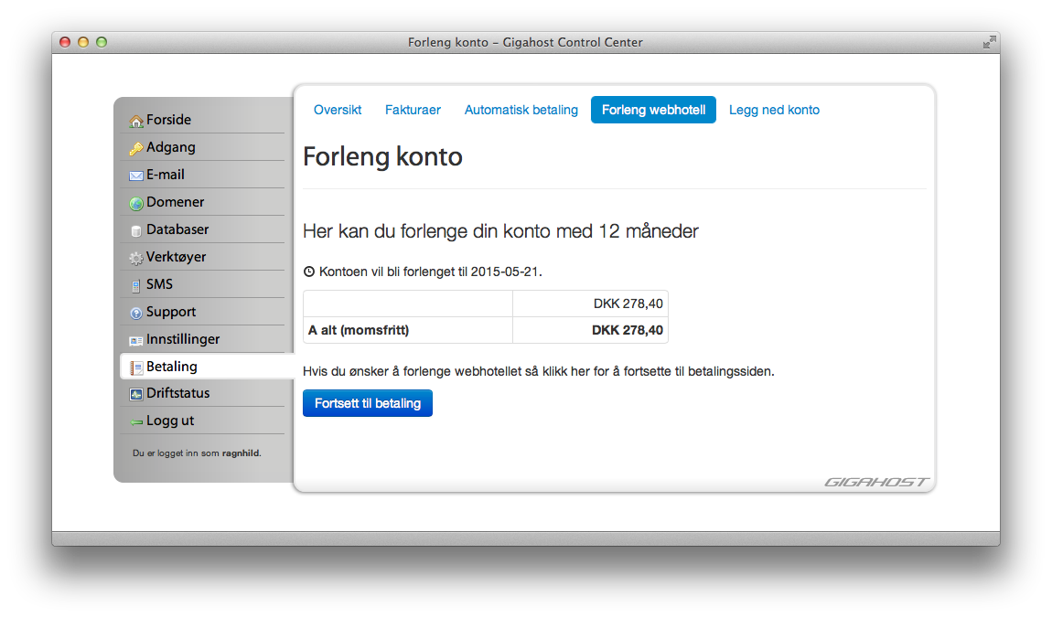Switch to the Oversikt tab

[x=338, y=110]
